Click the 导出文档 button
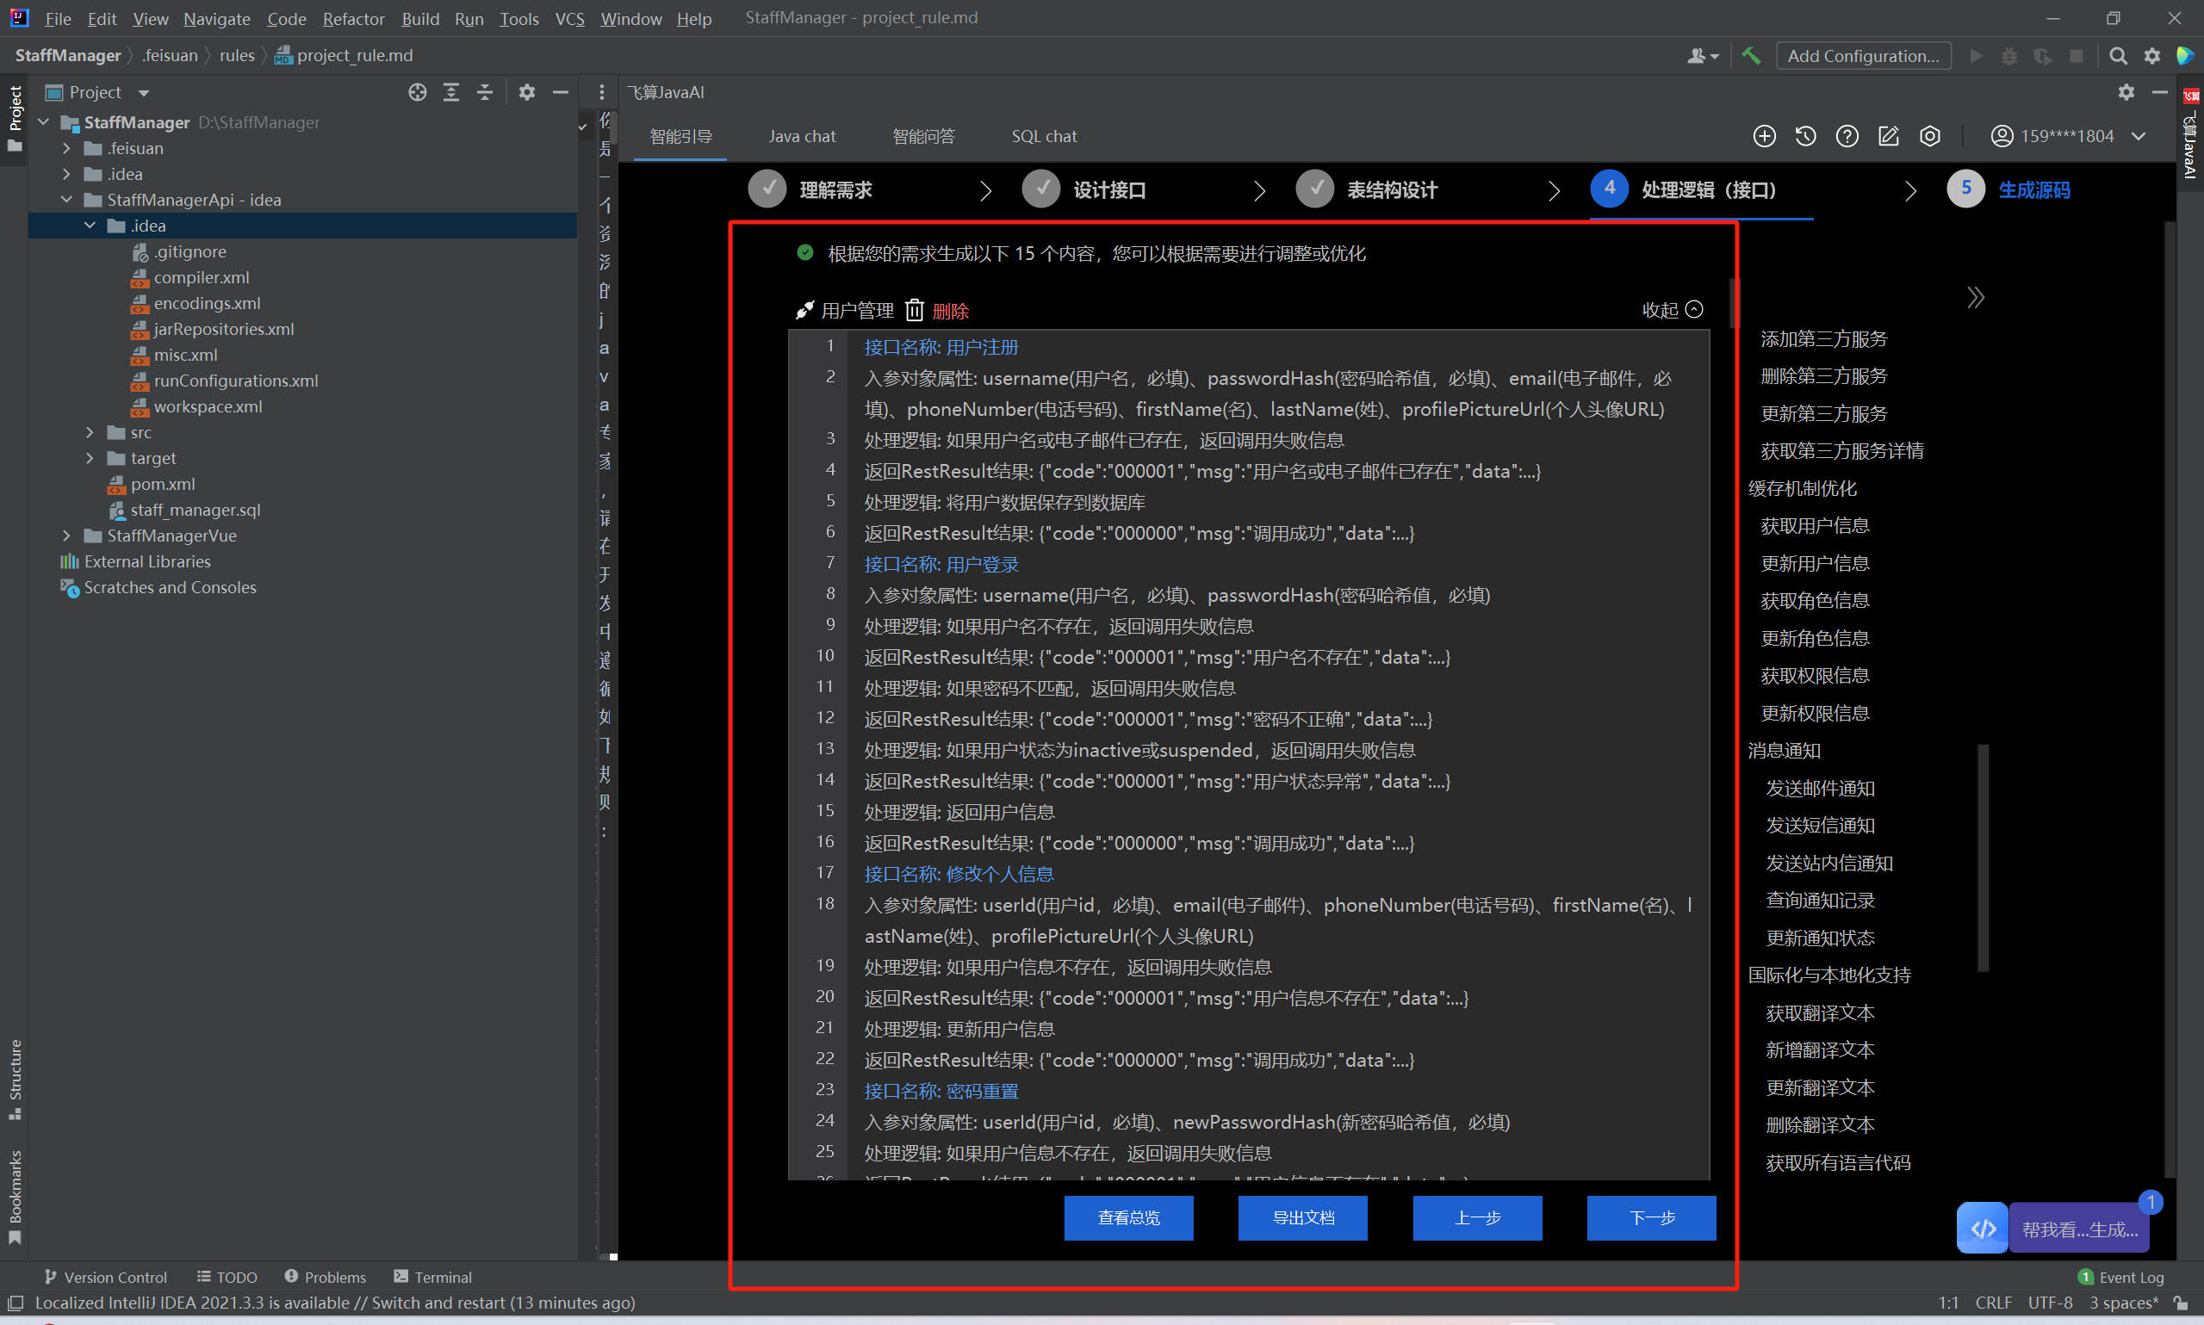The image size is (2204, 1325). click(1303, 1218)
